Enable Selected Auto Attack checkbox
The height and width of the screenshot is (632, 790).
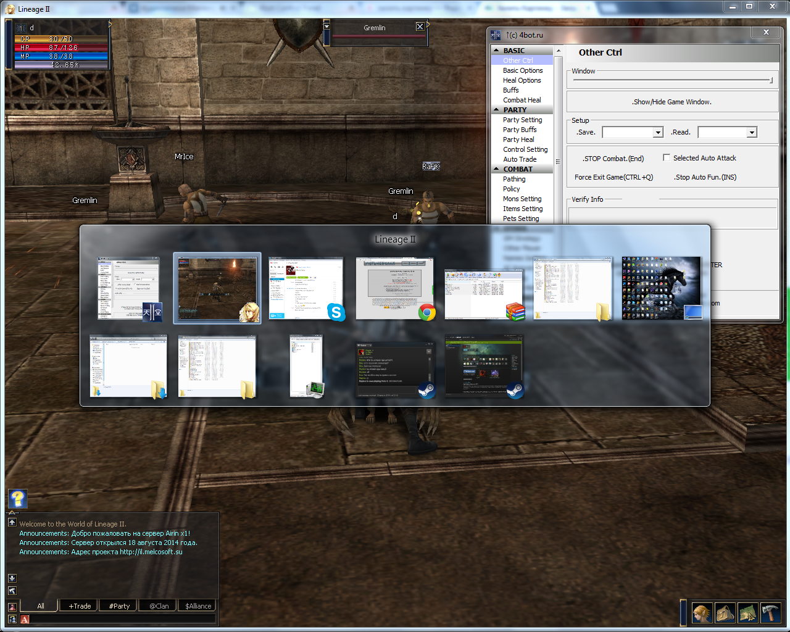[667, 158]
